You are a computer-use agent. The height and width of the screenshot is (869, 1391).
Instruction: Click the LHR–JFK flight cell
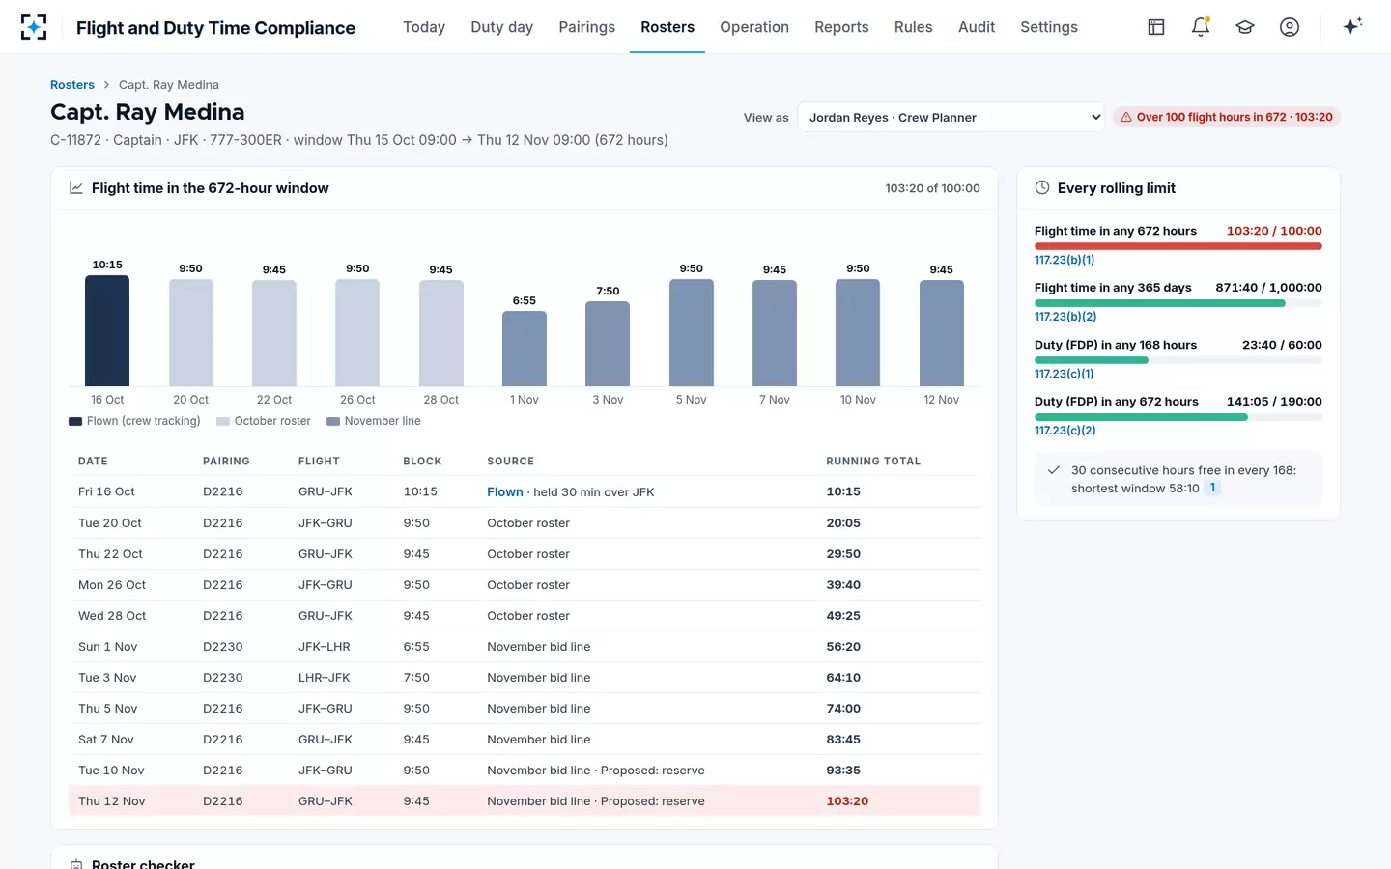tap(325, 678)
